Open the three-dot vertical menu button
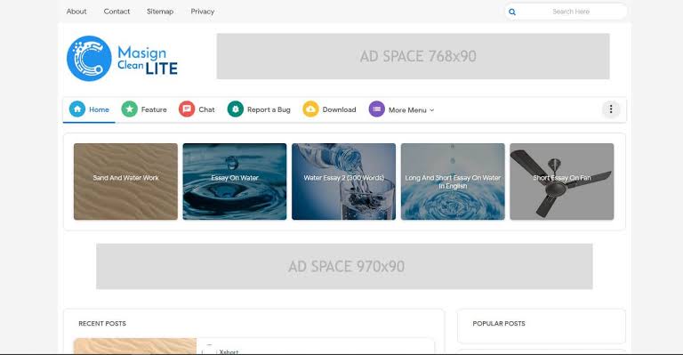The width and height of the screenshot is (683, 355). (611, 109)
